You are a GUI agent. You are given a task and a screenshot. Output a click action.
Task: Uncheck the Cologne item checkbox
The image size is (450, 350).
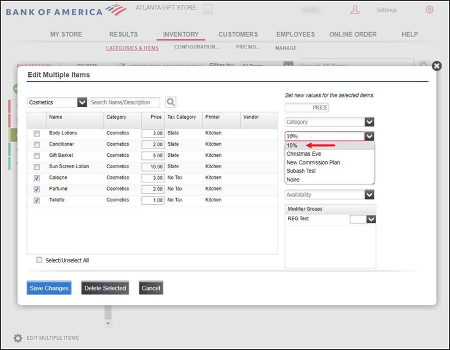[36, 177]
